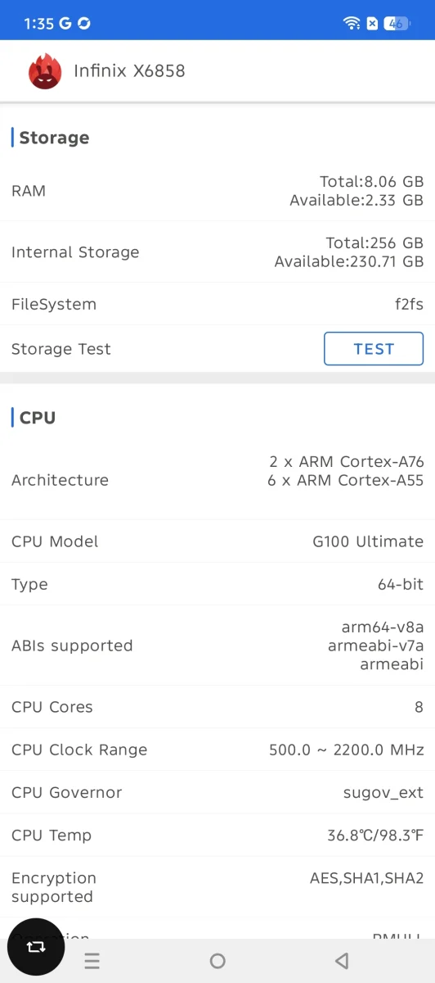
Task: Select the CPU Temp reading row
Action: (x=217, y=835)
